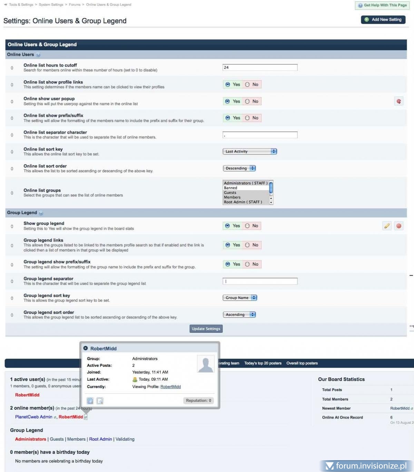Click the help icon next to Group Legend heading

[x=41, y=213]
